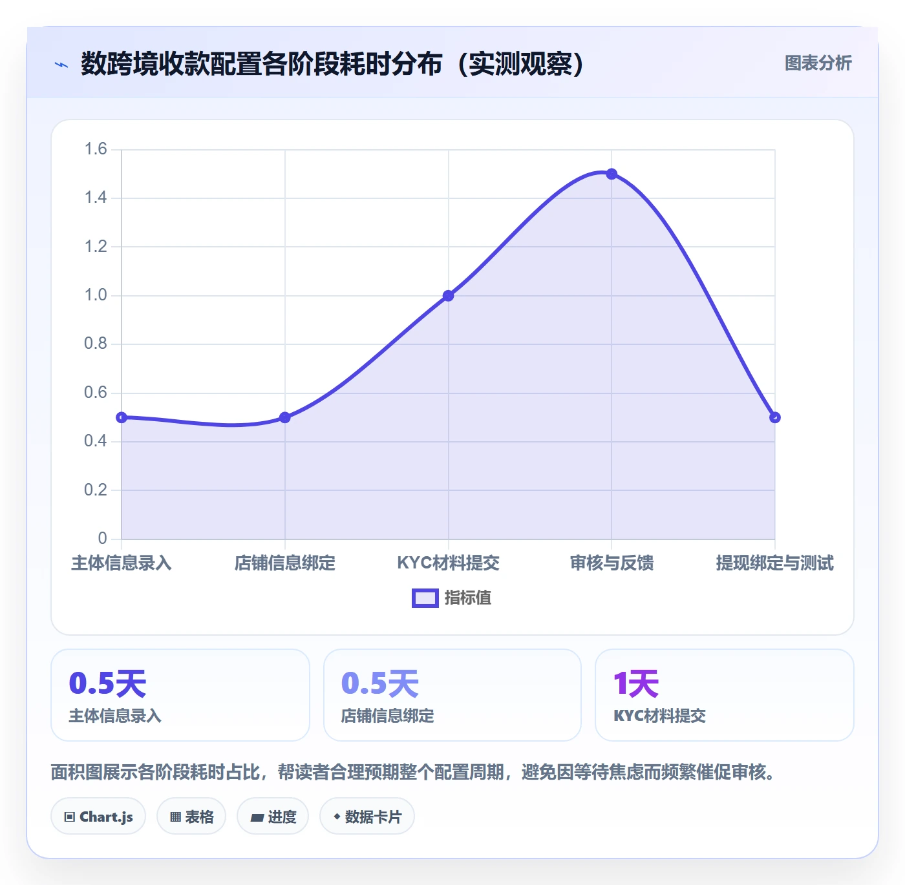Select the 店铺信息绑定 data point on chart
Viewport: 905px width, 885px height.
pyautogui.click(x=285, y=417)
